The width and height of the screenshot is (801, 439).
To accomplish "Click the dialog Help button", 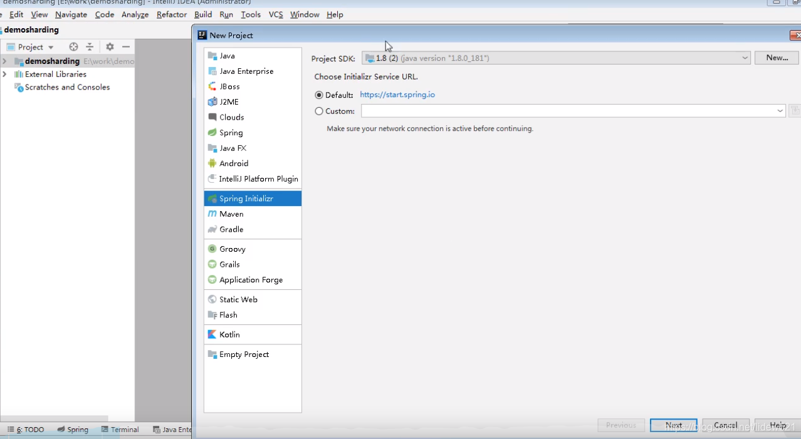I will (778, 425).
